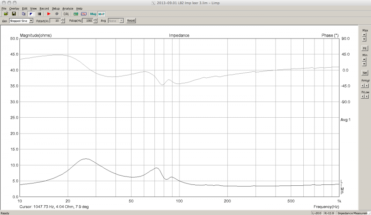The width and height of the screenshot is (371, 215).
Task: Toggle the M+P magnitude and phase view
Action: click(x=102, y=14)
